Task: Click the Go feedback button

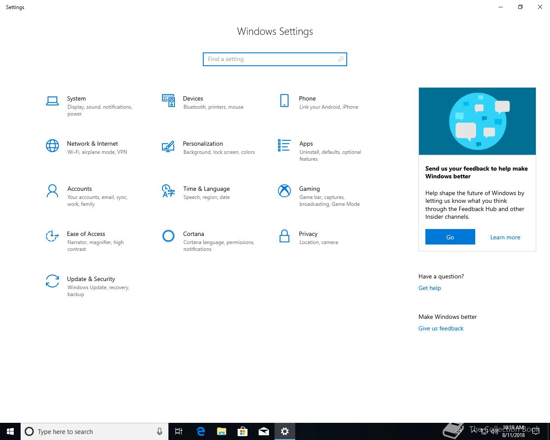Action: click(x=450, y=237)
